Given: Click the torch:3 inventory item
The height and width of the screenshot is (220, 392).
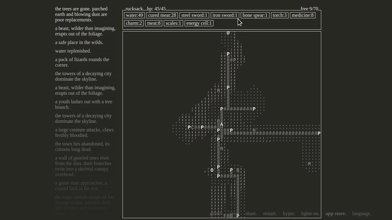Looking at the screenshot, I should click(x=280, y=15).
